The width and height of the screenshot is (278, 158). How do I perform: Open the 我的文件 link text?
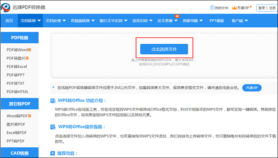[222, 8]
